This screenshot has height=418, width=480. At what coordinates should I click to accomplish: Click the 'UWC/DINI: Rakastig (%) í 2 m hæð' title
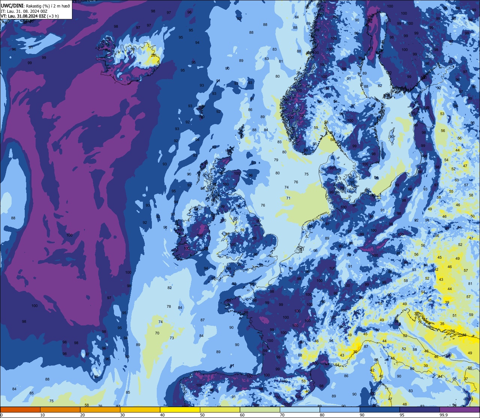(x=35, y=6)
